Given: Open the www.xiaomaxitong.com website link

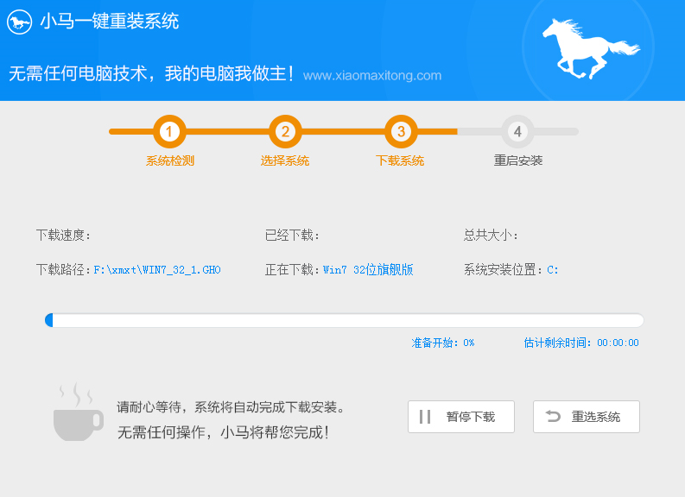Looking at the screenshot, I should pos(372,75).
